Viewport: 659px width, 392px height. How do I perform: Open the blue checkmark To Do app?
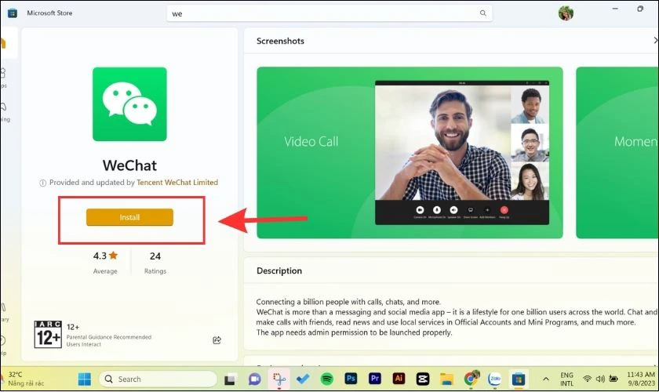coord(303,379)
